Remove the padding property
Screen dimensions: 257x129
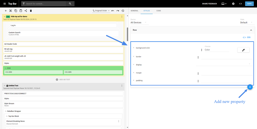[x=133, y=80]
